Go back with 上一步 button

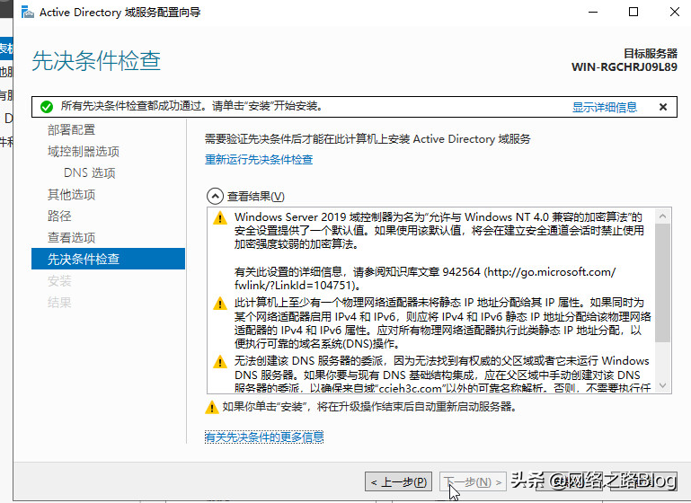pos(398,481)
